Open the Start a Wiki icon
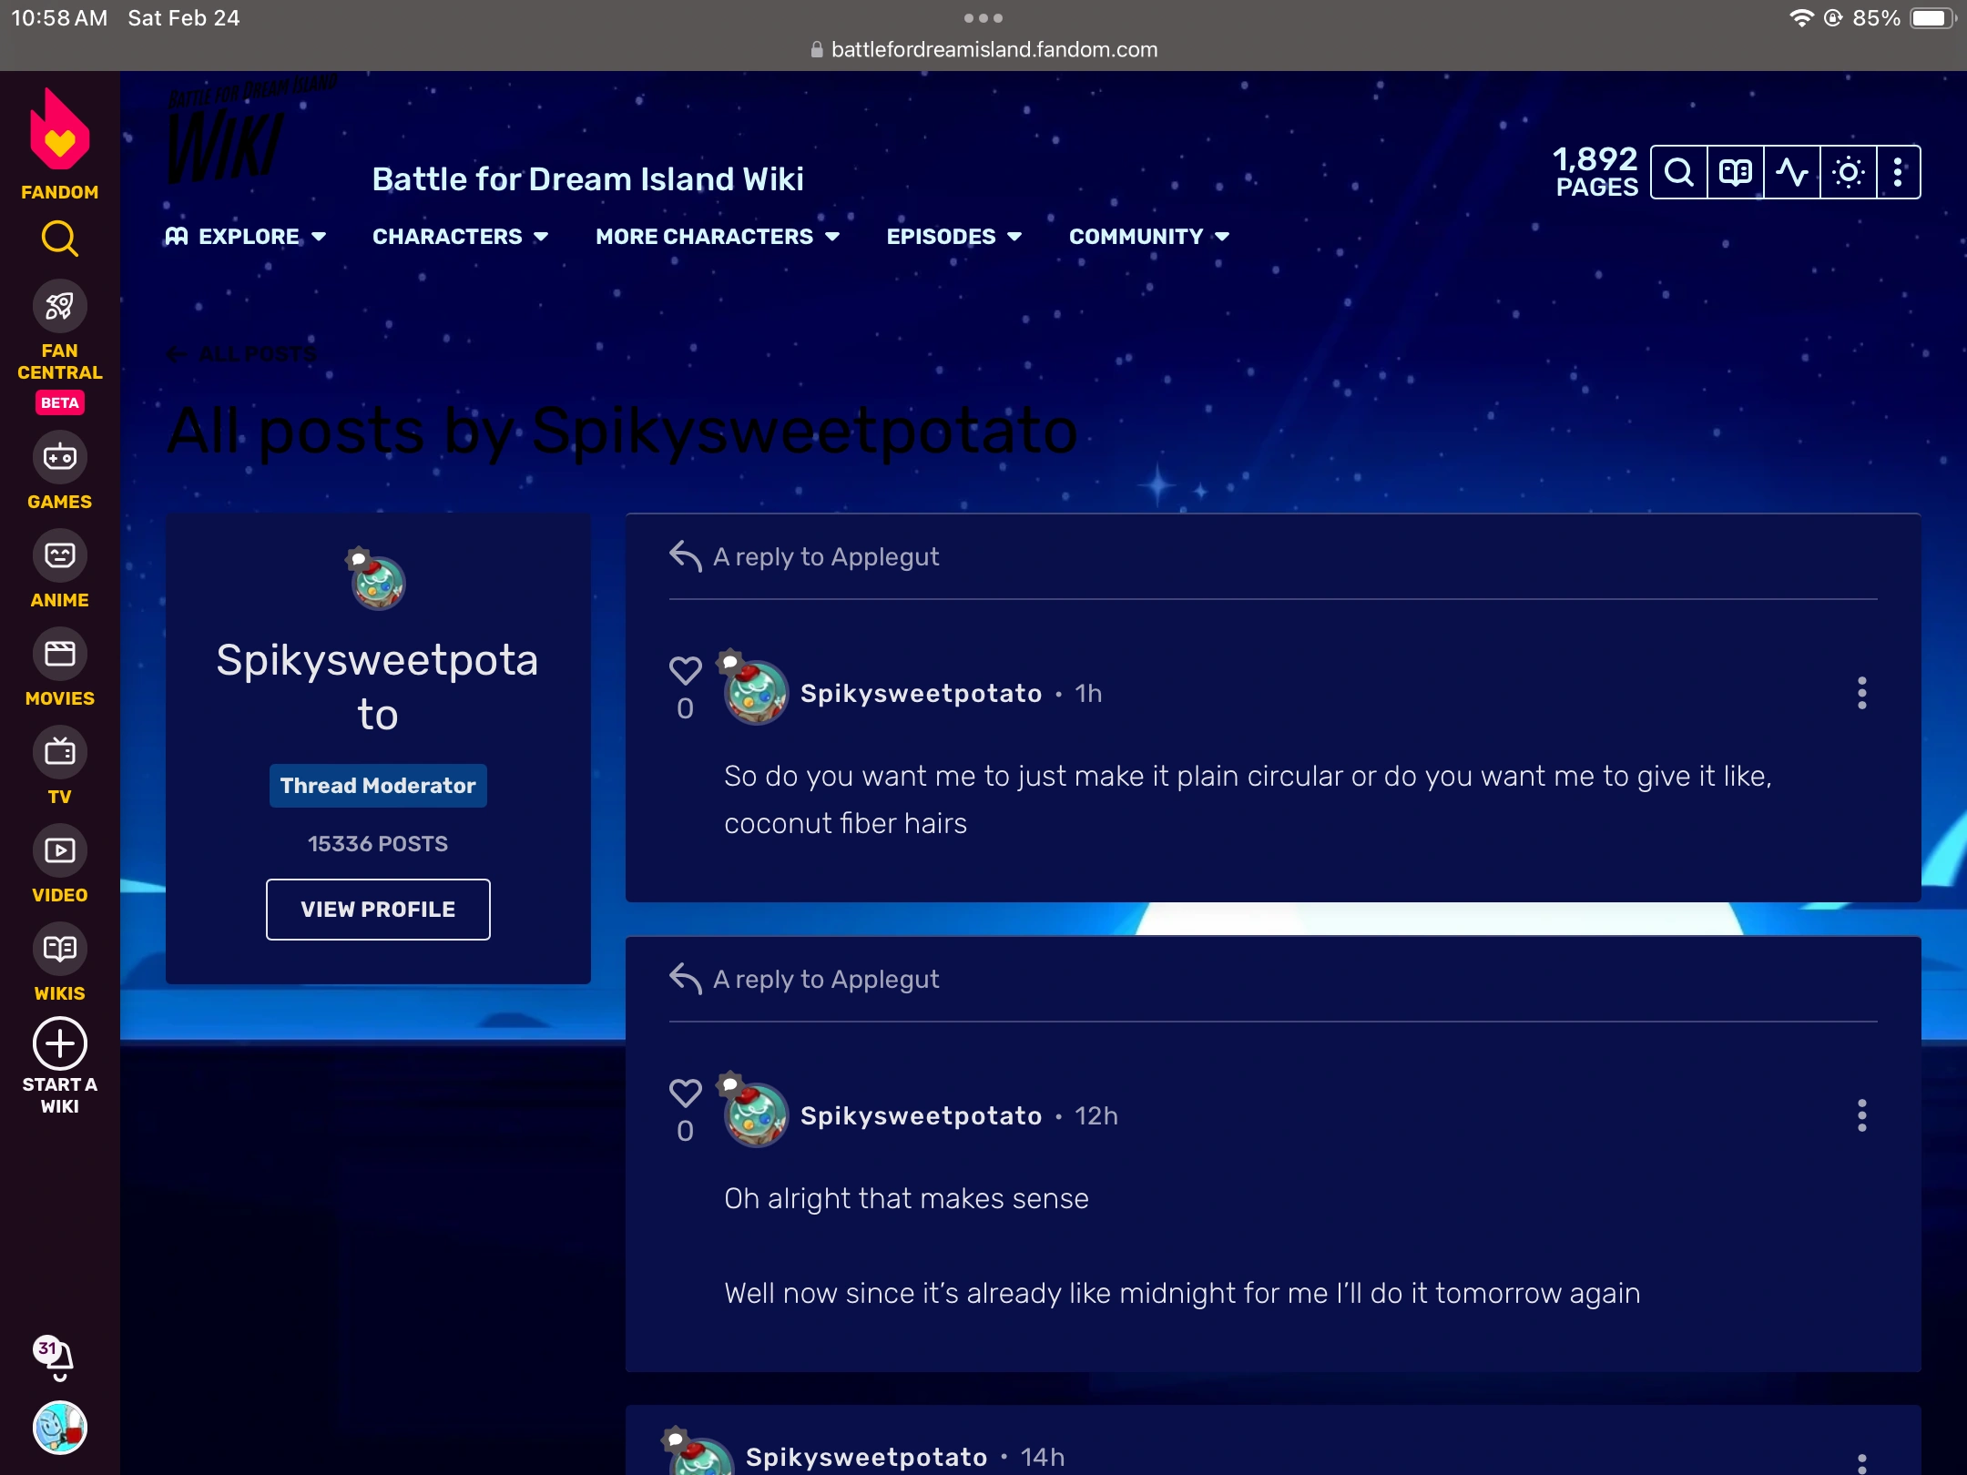Image resolution: width=1967 pixels, height=1475 pixels. tap(58, 1044)
